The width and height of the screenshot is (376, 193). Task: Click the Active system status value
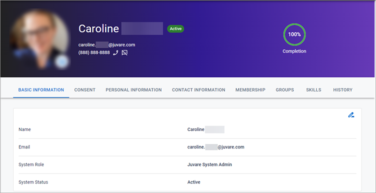194,182
